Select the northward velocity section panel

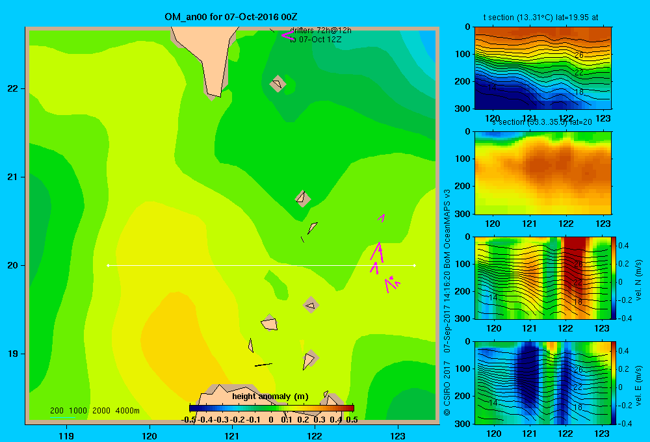coord(543,278)
